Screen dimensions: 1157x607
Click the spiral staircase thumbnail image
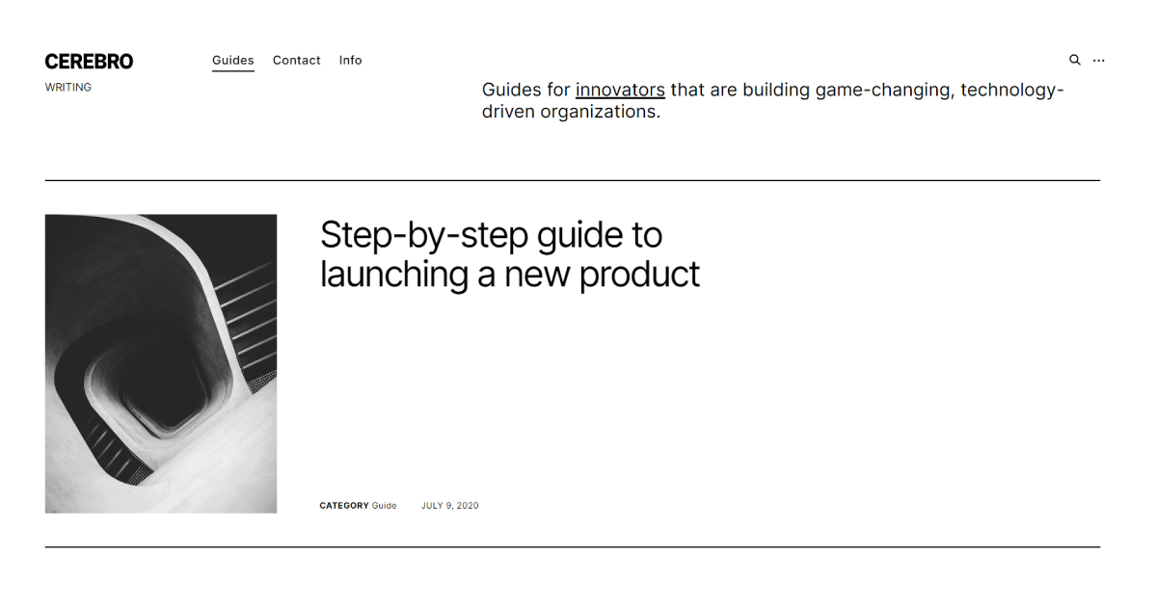click(x=161, y=363)
